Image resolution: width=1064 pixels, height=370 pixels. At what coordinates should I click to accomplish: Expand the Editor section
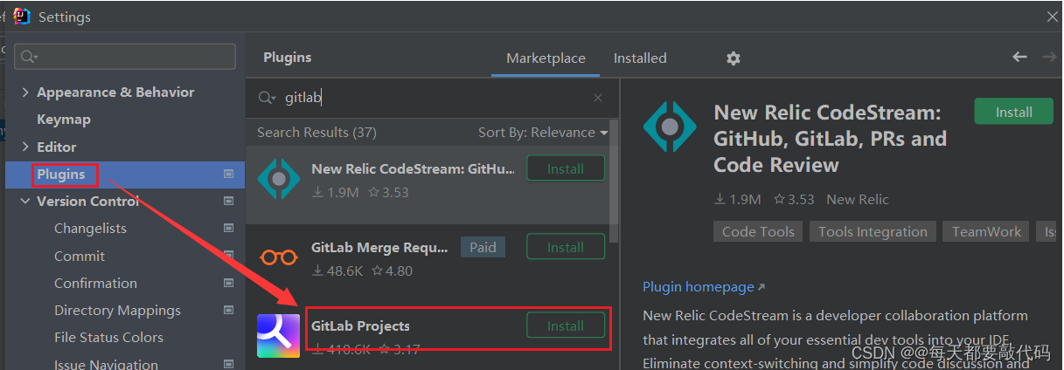[x=24, y=147]
